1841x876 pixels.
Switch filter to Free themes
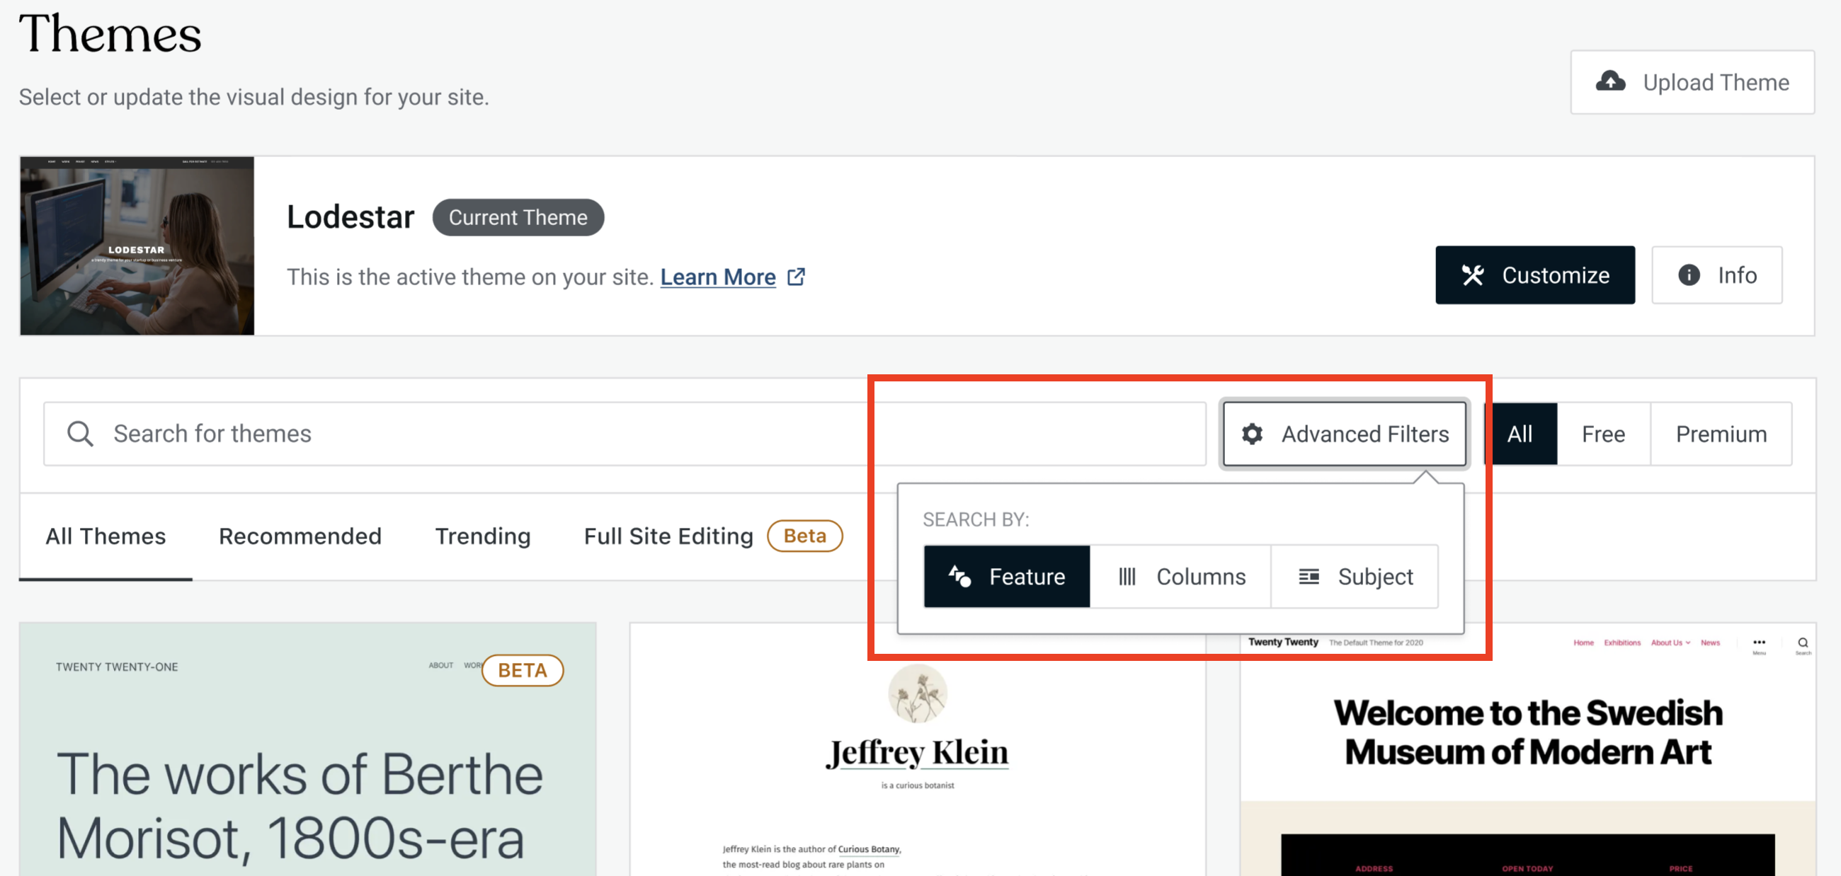click(x=1602, y=433)
